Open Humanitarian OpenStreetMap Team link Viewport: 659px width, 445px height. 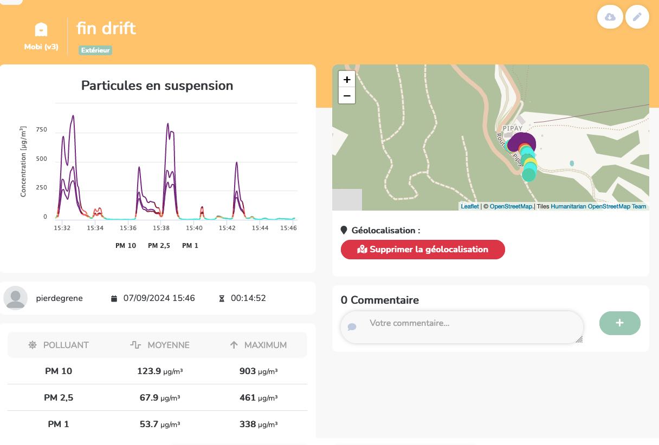[x=598, y=206]
